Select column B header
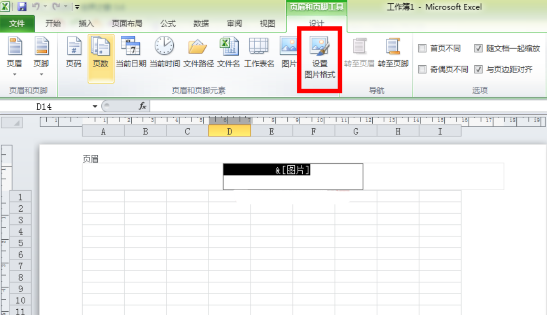Image resolution: width=547 pixels, height=315 pixels. click(x=146, y=132)
